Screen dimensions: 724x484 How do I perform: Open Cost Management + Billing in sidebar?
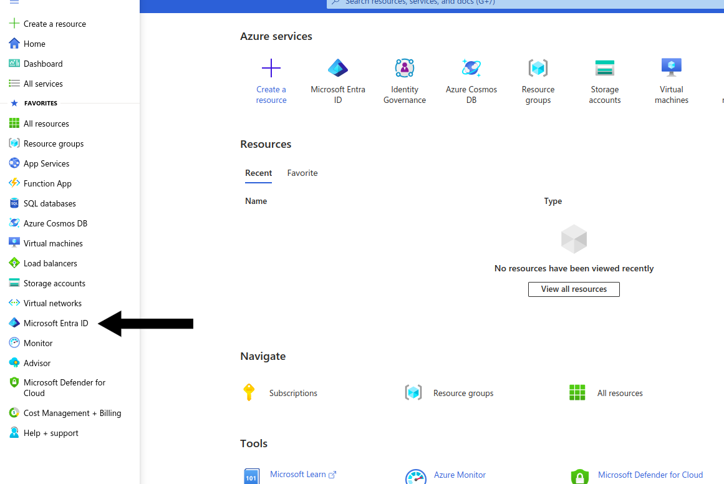coord(72,413)
